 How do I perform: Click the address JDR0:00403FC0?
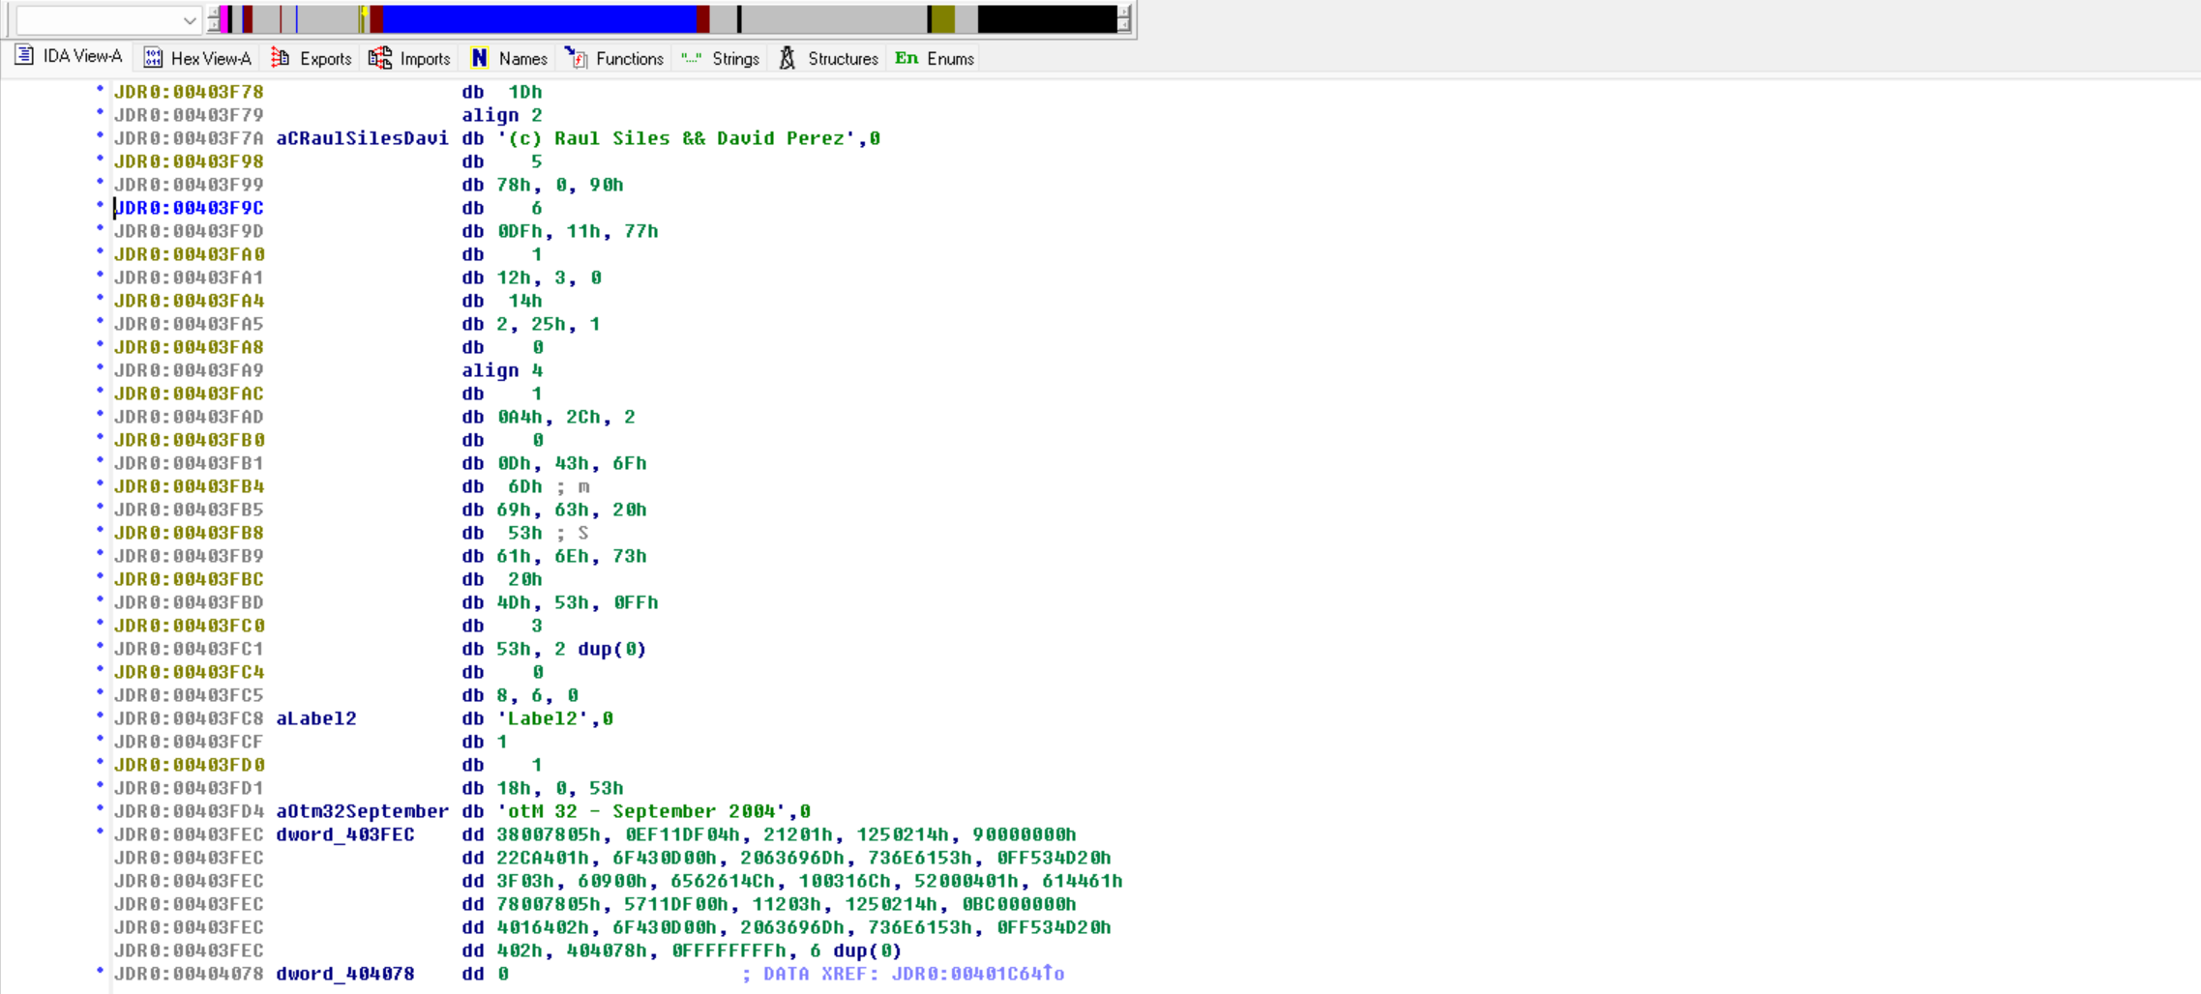(189, 626)
